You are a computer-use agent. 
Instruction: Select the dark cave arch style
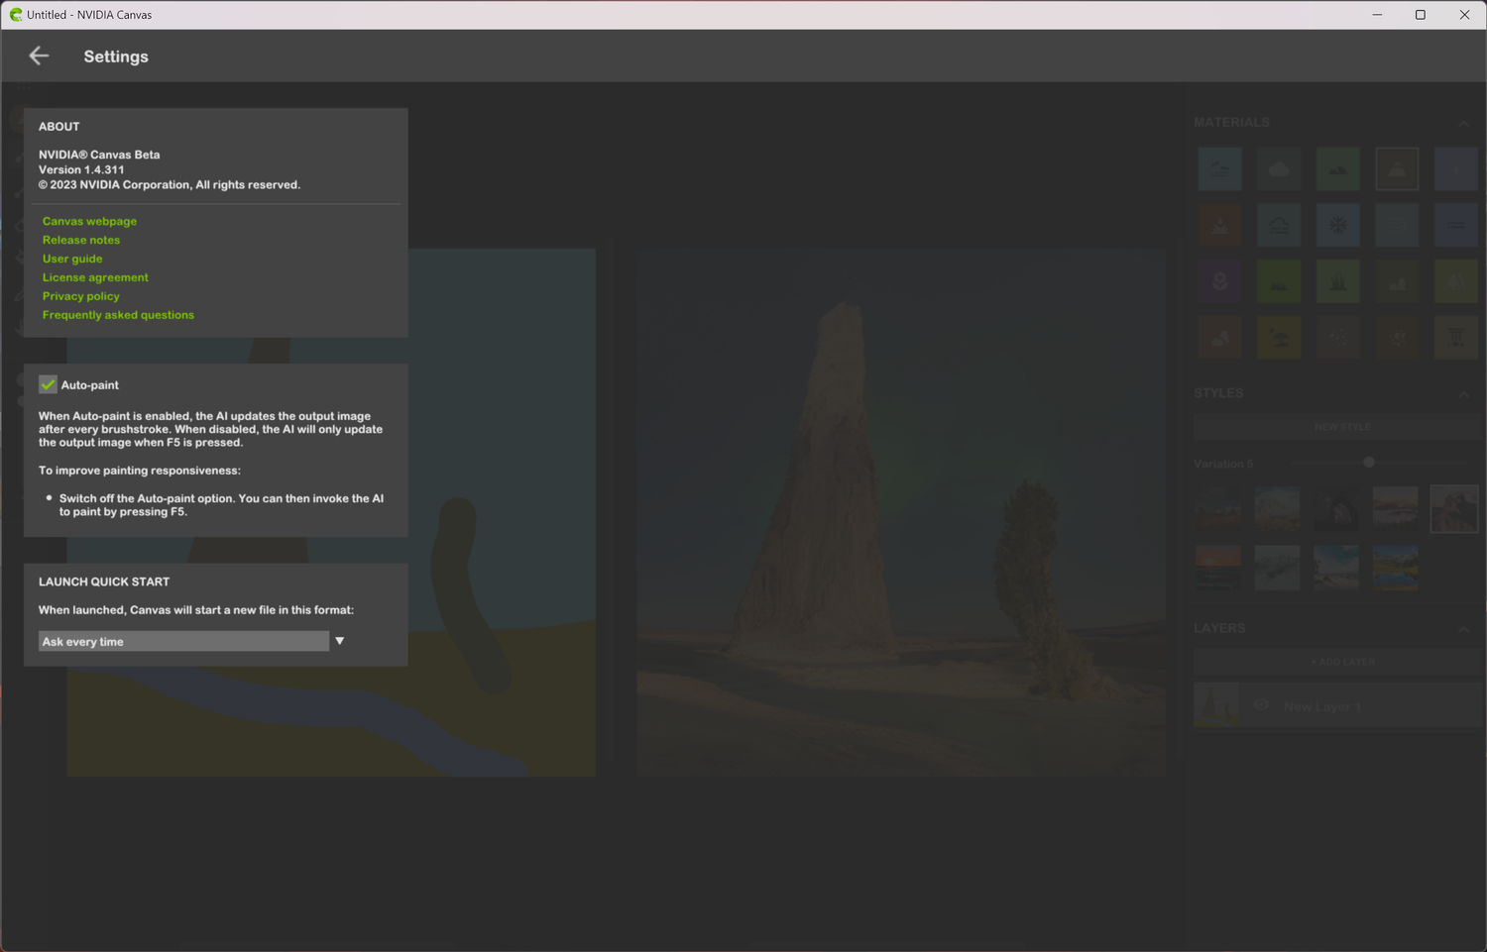(x=1336, y=509)
